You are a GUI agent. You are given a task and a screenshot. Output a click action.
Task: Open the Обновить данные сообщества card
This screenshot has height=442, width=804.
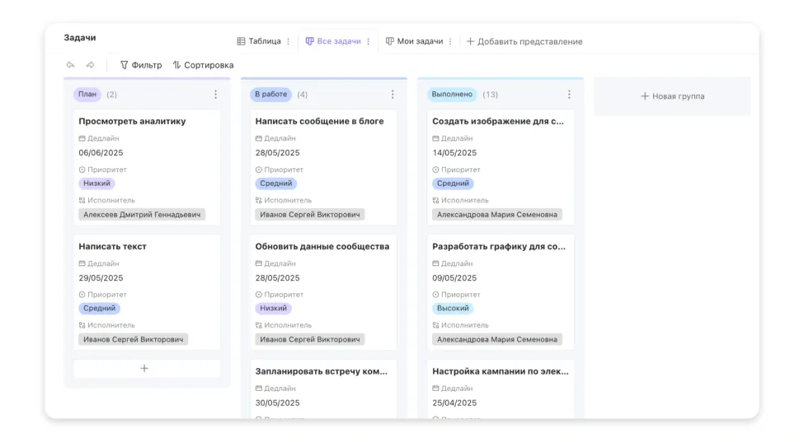(x=323, y=292)
